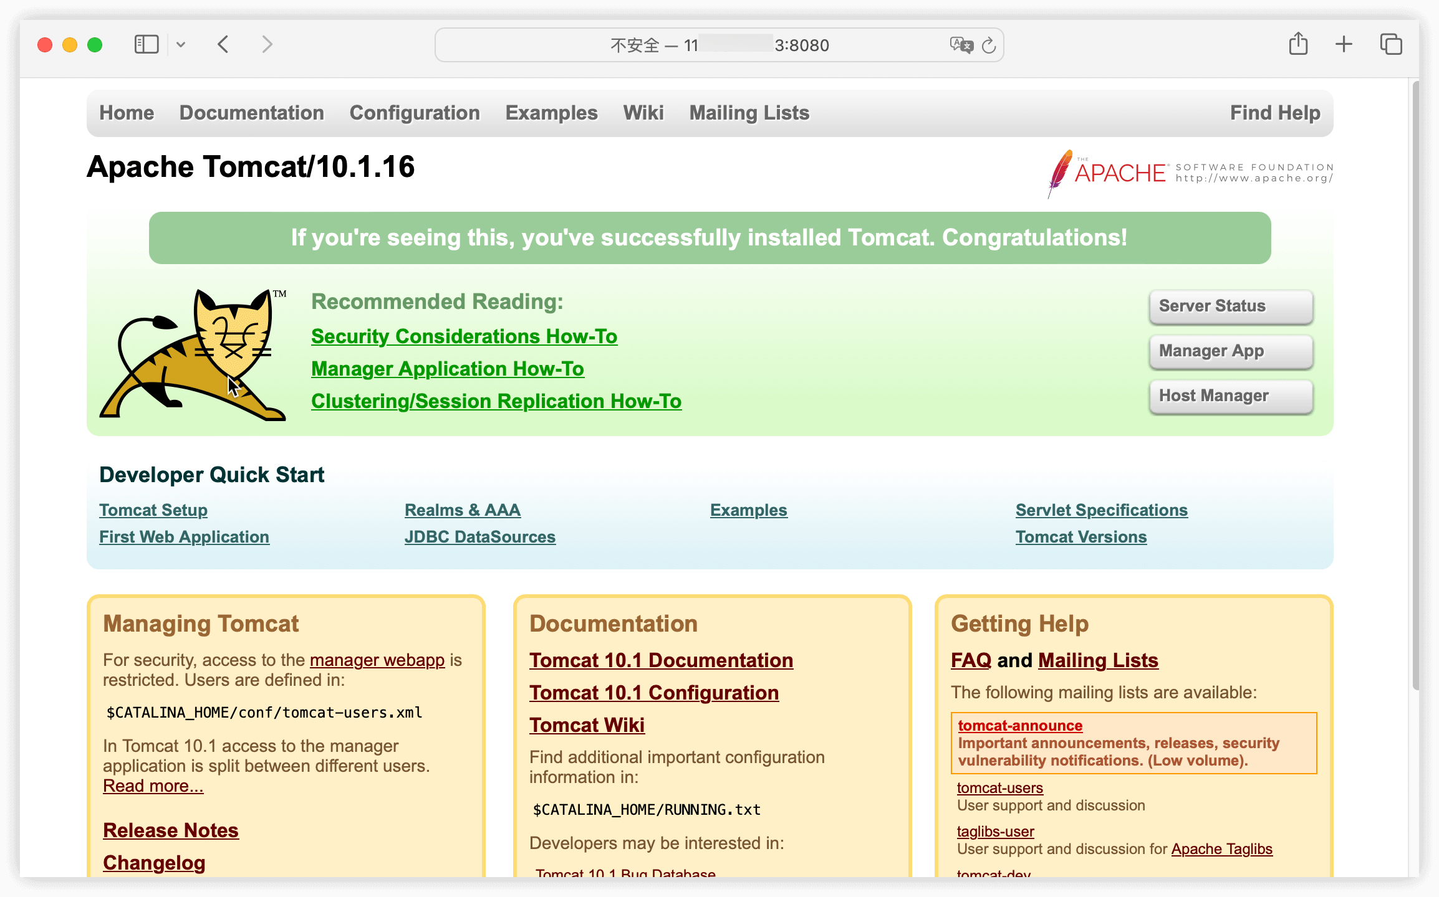Open the Wiki nav item

[643, 113]
